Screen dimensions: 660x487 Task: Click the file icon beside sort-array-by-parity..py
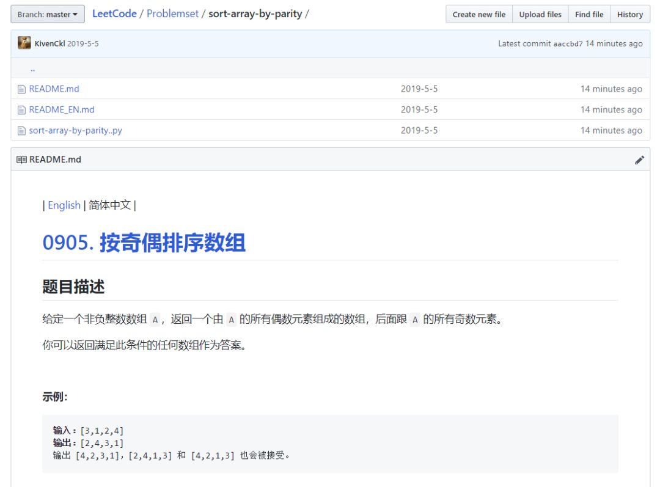21,131
